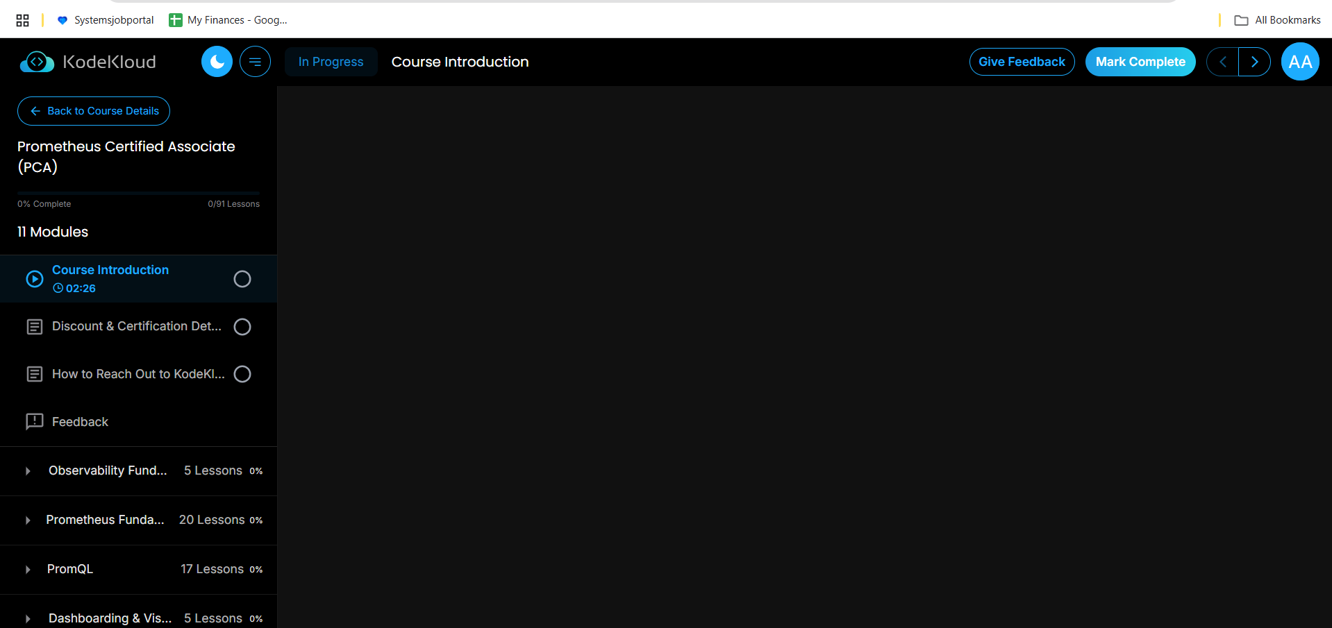Open the AA user avatar menu
Screen dimensions: 1332x628
(x=1300, y=62)
